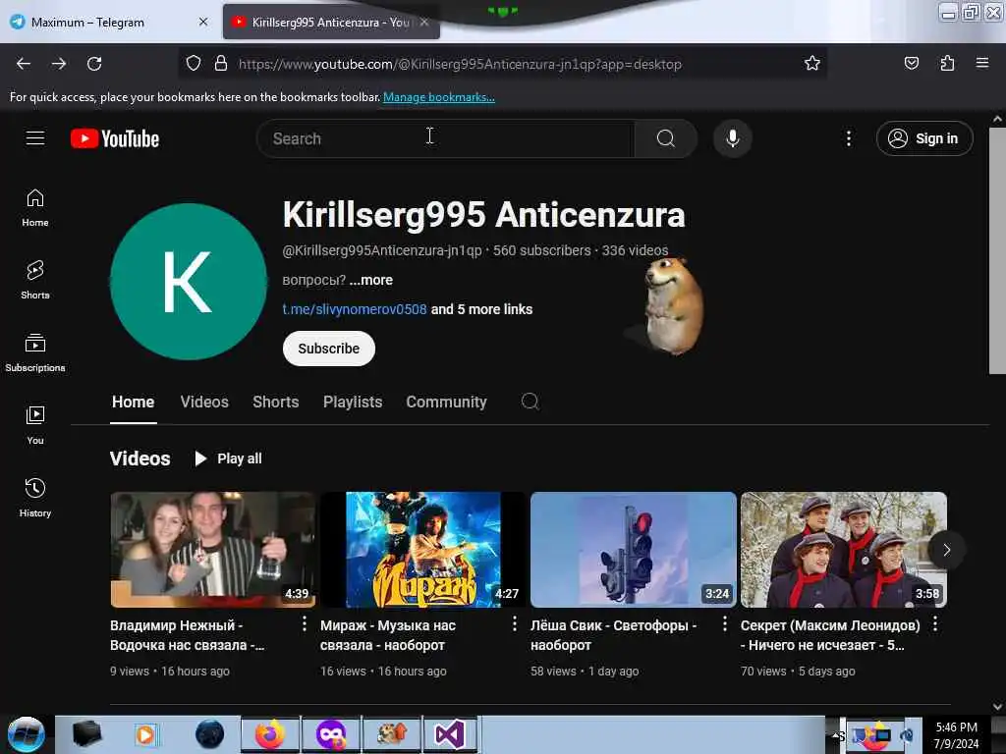This screenshot has height=754, width=1006.
Task: Go back with browser back arrow
Action: (x=24, y=64)
